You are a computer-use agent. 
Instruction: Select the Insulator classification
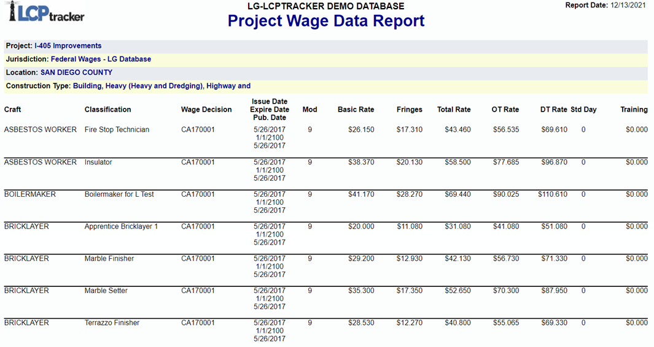tap(98, 162)
